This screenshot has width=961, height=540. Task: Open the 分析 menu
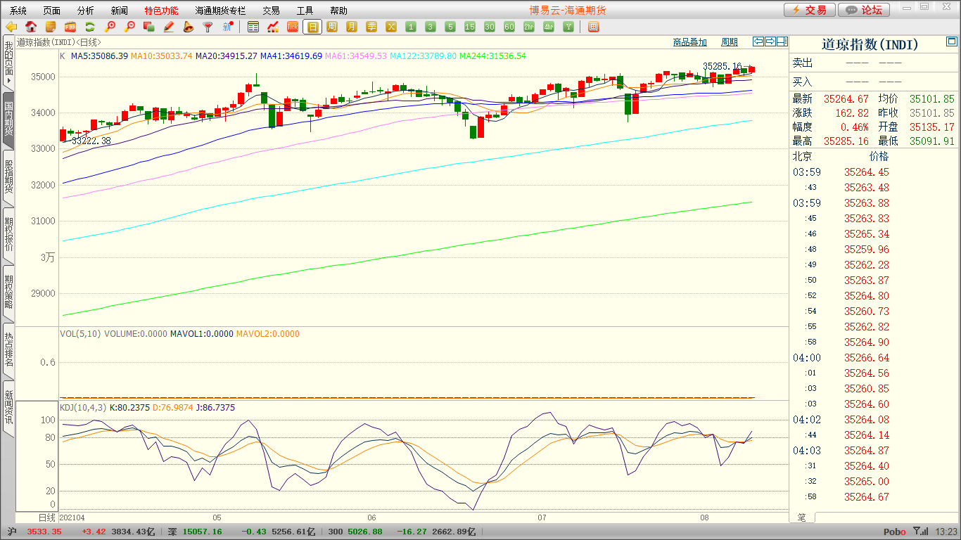86,11
